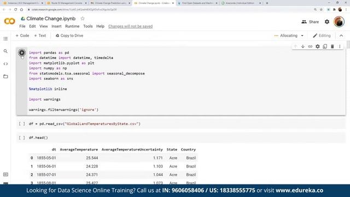Click the import seaborn as sns line
Screen dimensions: 350x197
tap(51, 79)
